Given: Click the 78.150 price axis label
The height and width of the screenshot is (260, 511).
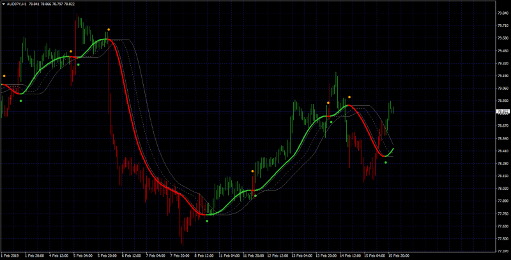Looking at the screenshot, I should [502, 176].
